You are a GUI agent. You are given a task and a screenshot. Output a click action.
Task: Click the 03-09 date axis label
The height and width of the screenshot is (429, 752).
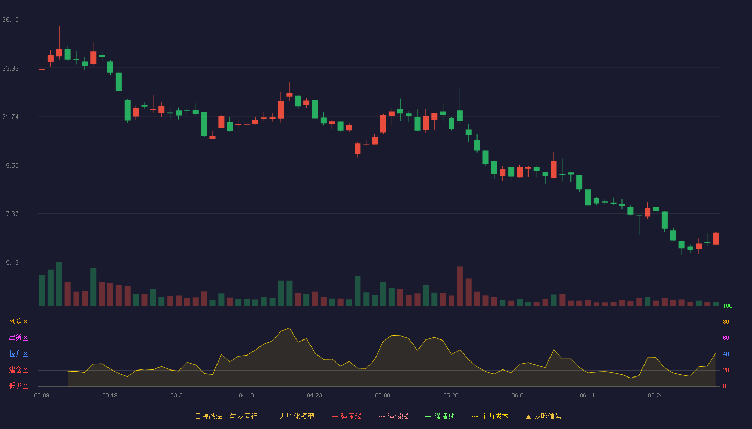click(42, 395)
